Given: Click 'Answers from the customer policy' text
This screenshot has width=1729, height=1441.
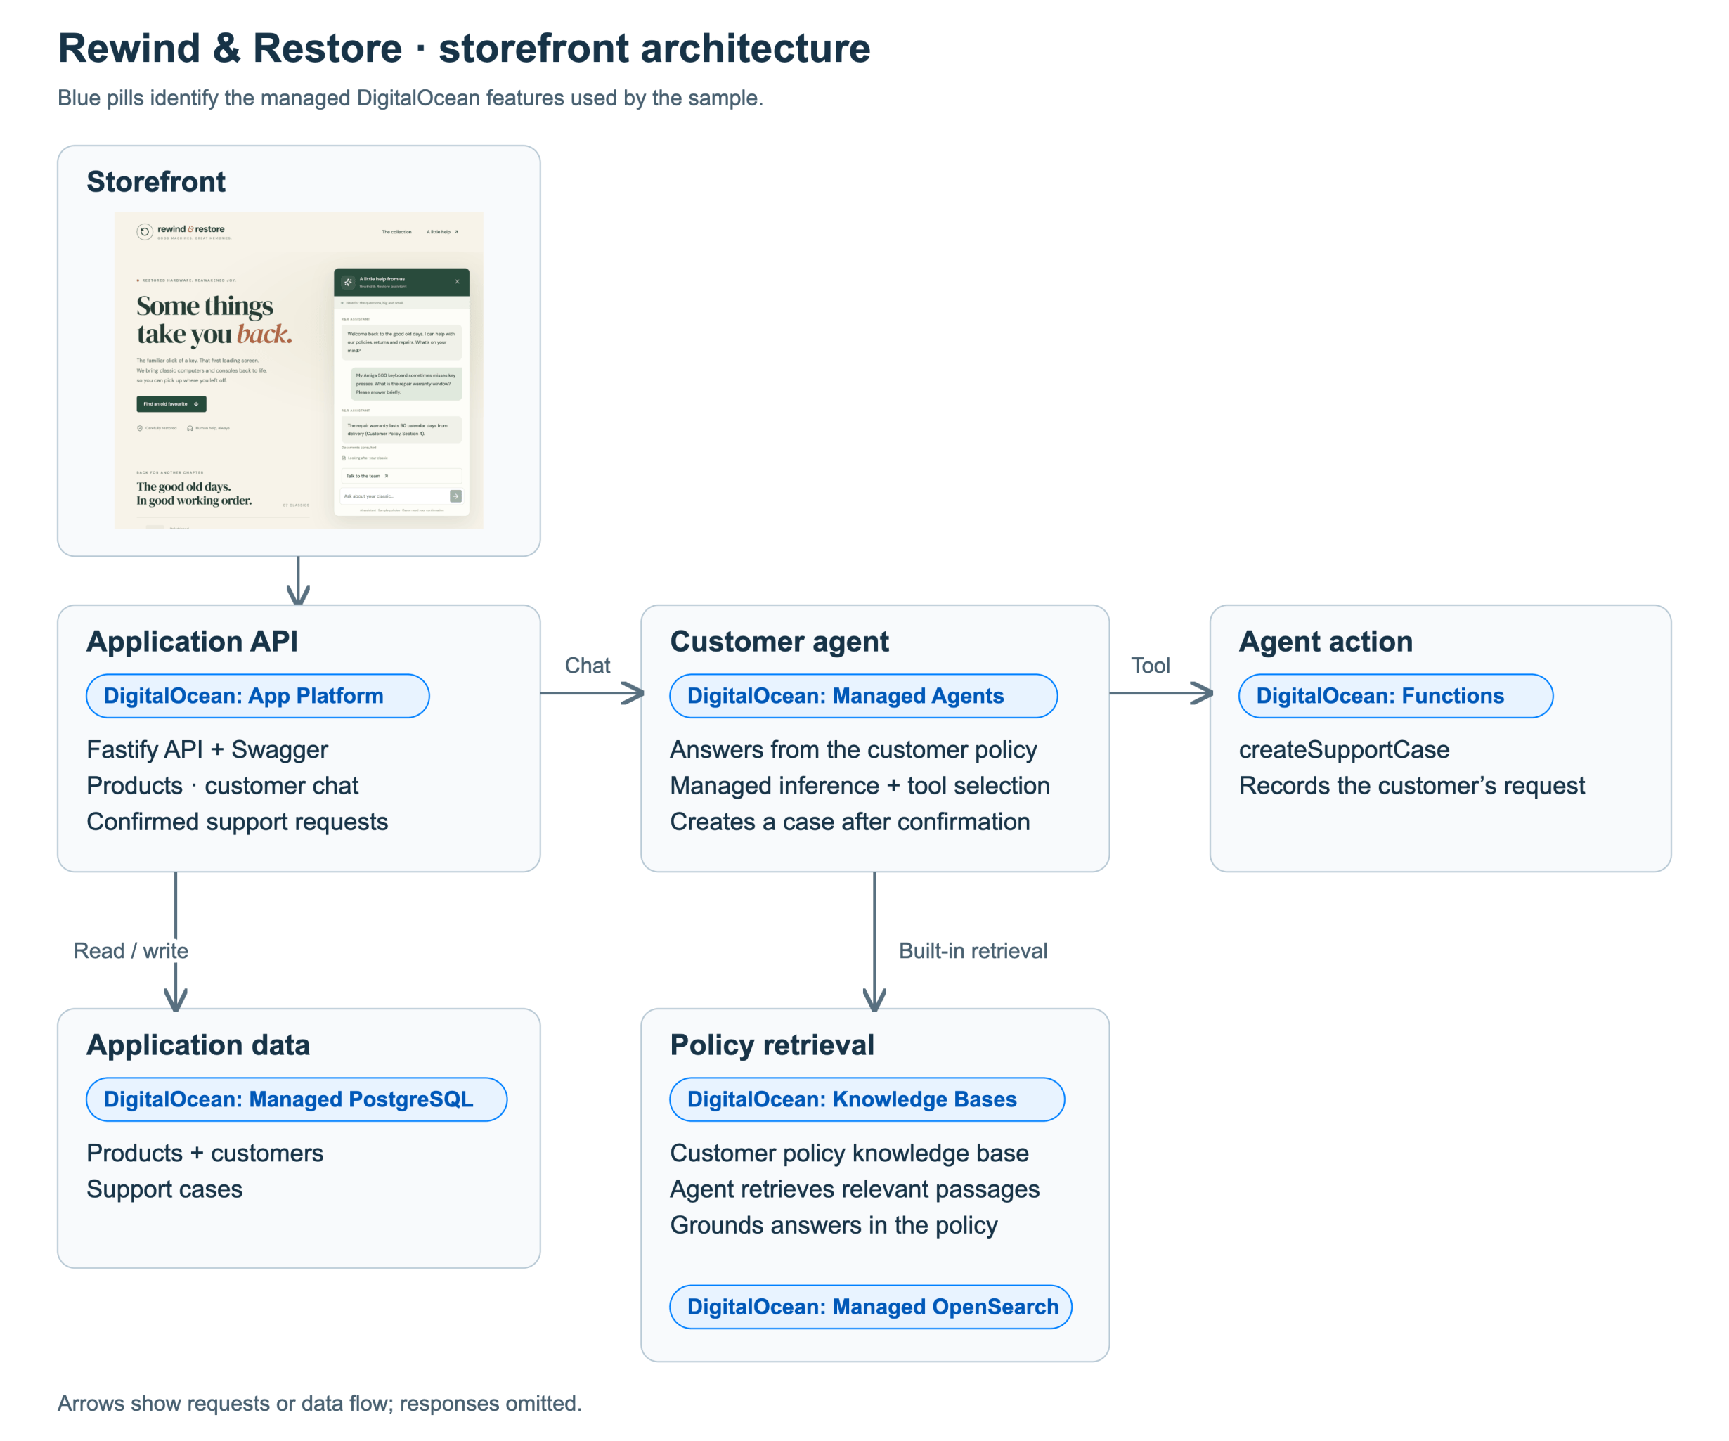Looking at the screenshot, I should [x=853, y=749].
